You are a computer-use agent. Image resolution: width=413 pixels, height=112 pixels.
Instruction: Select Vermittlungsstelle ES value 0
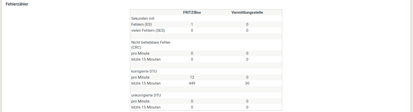(247, 24)
